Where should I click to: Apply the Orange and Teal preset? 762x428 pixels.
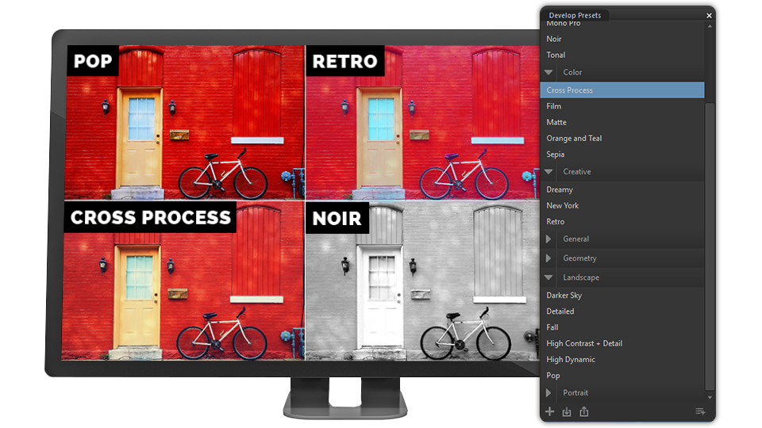coord(574,138)
